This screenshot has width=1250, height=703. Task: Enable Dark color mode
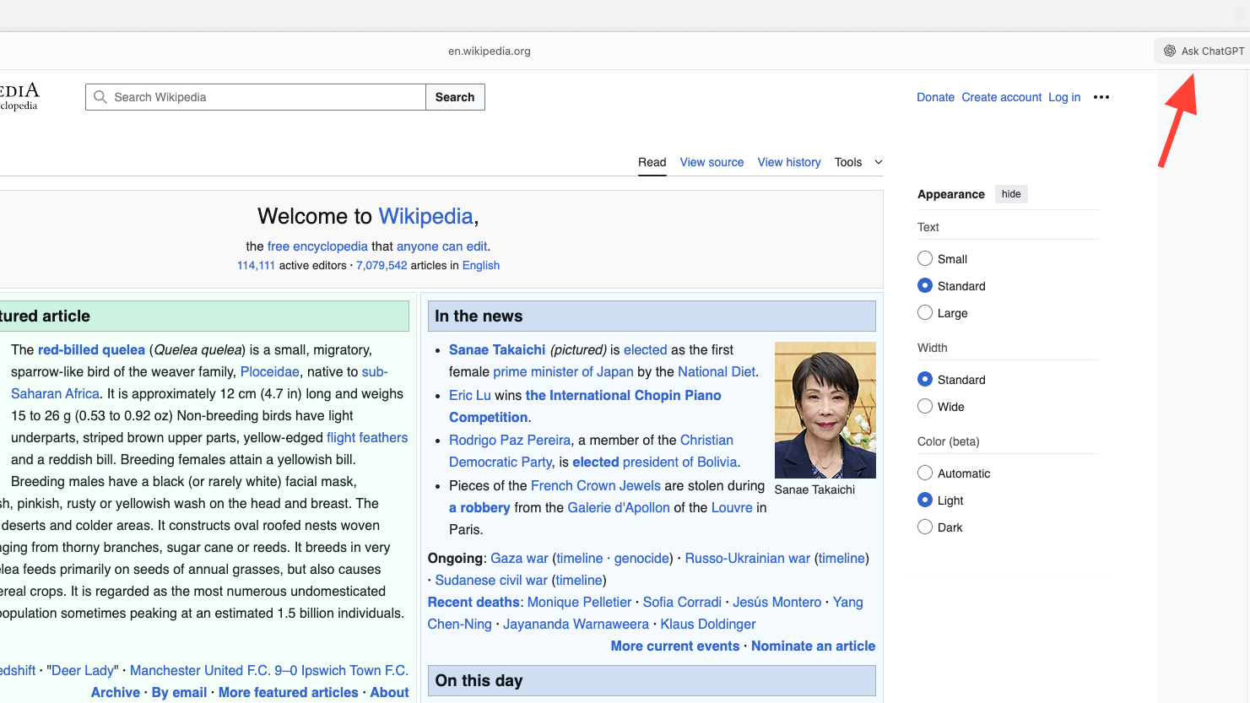click(925, 527)
